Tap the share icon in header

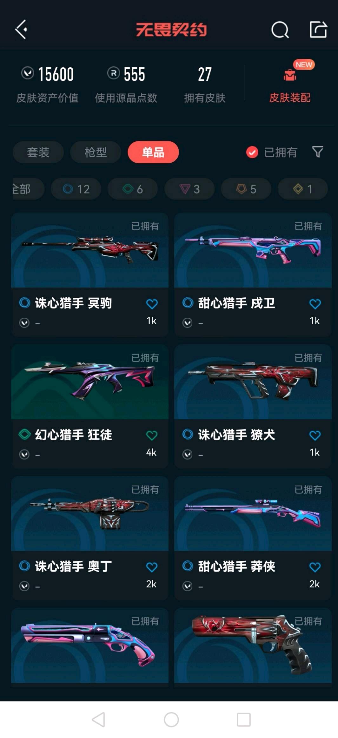click(x=318, y=30)
